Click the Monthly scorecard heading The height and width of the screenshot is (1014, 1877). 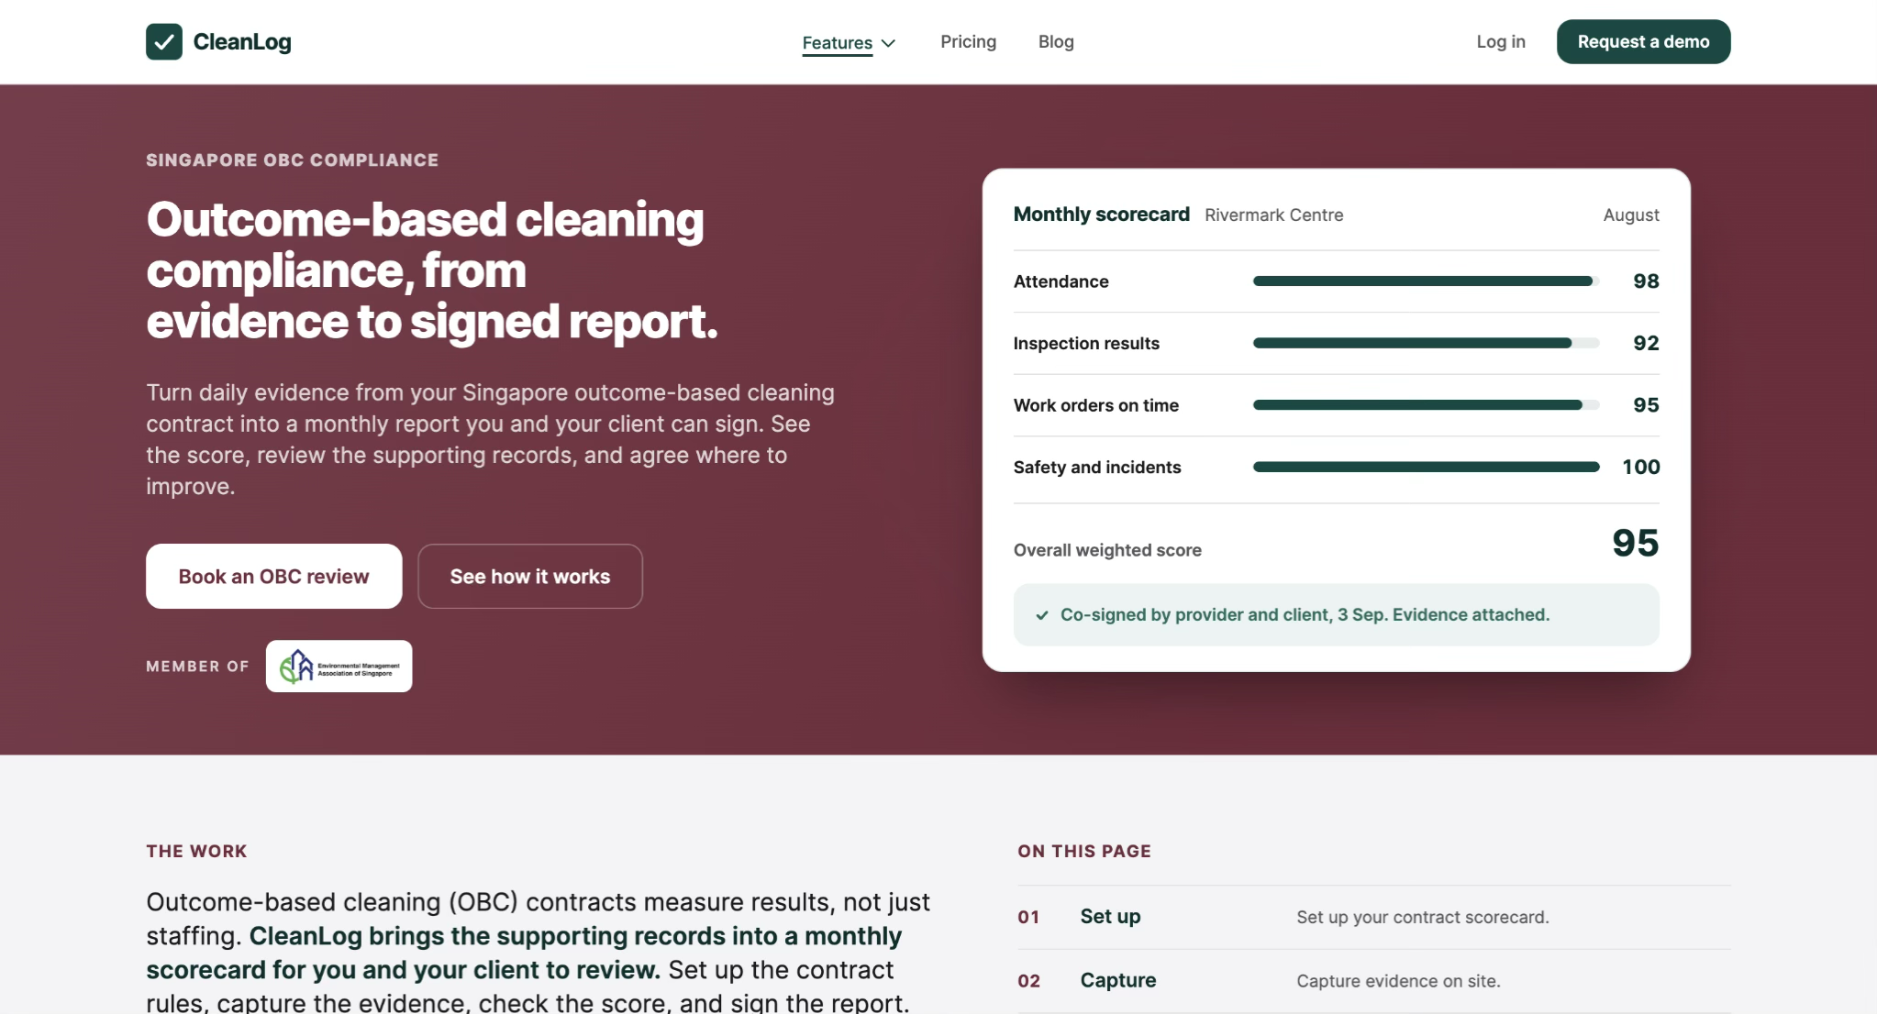pos(1101,214)
